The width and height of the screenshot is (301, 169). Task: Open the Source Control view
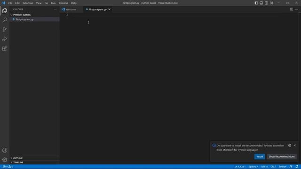click(x=5, y=29)
